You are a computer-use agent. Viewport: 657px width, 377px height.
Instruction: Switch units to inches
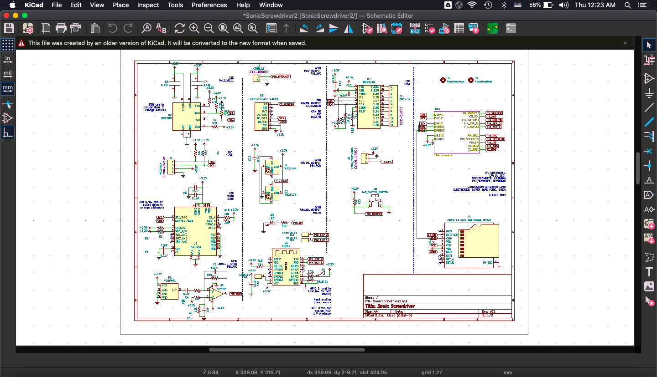[x=8, y=59]
